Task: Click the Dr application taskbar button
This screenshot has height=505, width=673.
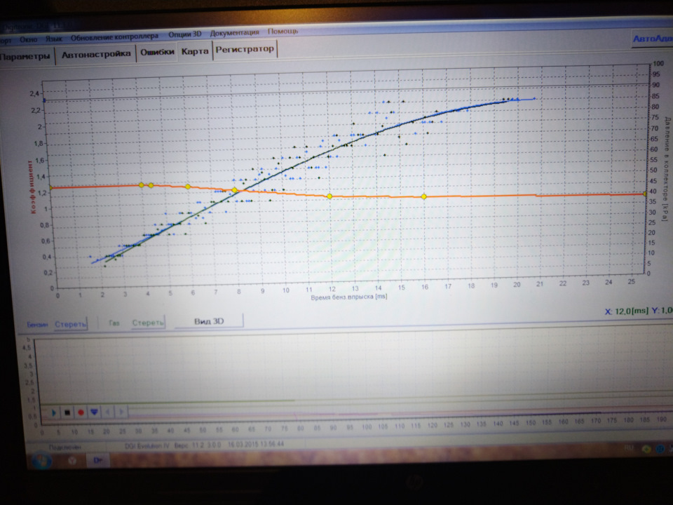Action: click(x=98, y=460)
